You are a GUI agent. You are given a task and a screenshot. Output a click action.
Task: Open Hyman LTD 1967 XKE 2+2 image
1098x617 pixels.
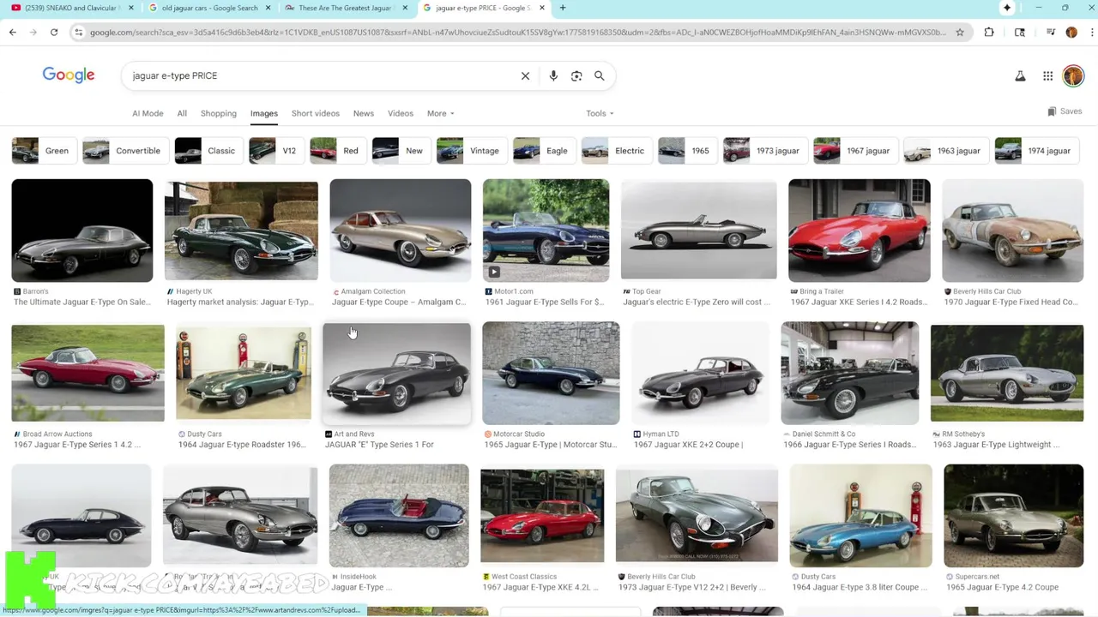point(700,373)
